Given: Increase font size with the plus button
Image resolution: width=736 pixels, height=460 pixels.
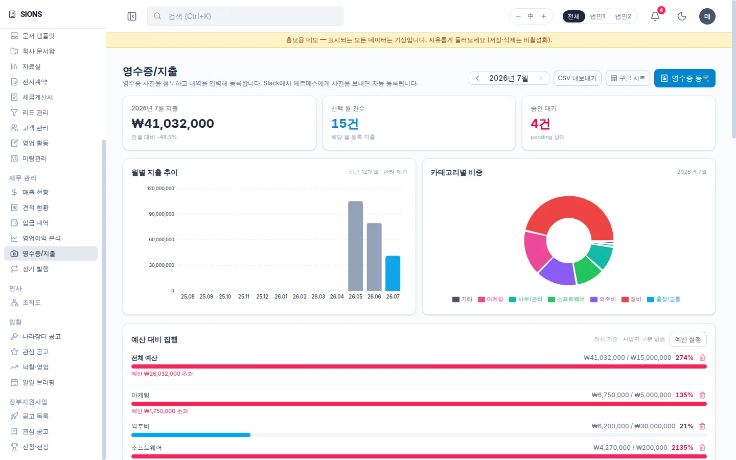Looking at the screenshot, I should tap(544, 16).
